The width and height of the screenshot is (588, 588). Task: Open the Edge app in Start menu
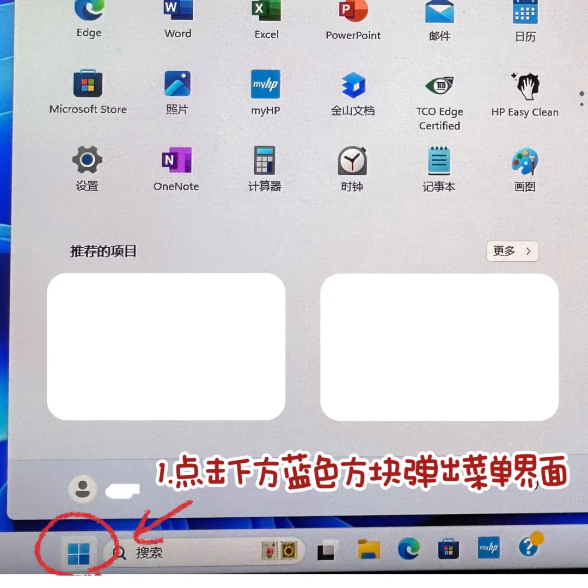coord(89,17)
